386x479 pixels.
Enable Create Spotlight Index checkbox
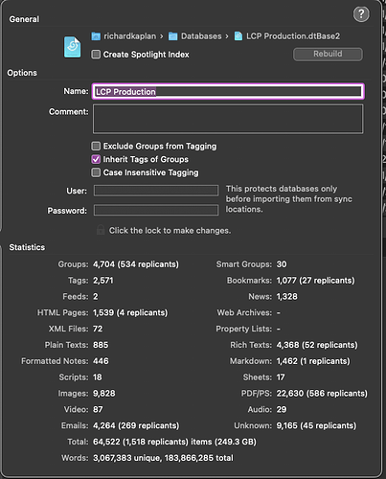(x=96, y=55)
